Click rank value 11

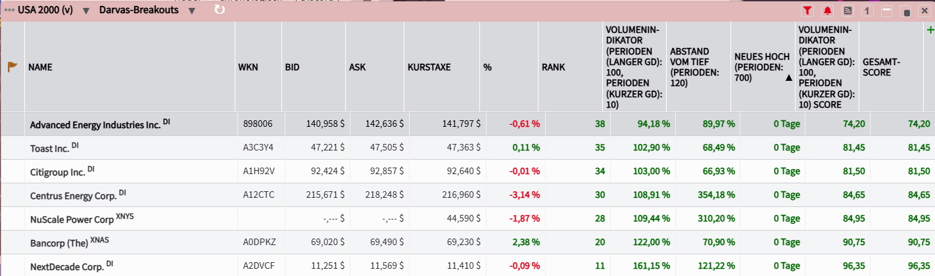600,265
